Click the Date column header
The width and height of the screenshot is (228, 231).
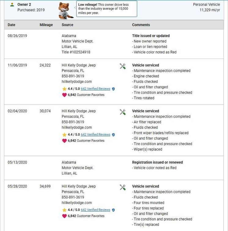11,25
